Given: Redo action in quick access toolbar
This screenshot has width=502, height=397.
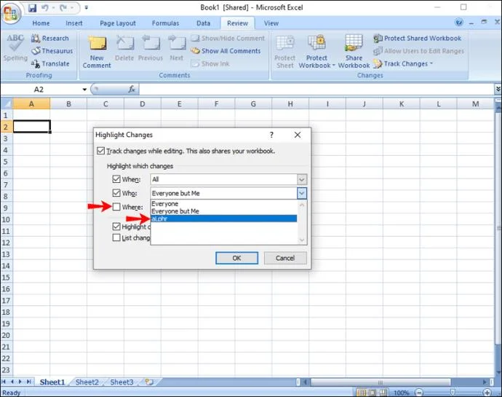Looking at the screenshot, I should 63,8.
